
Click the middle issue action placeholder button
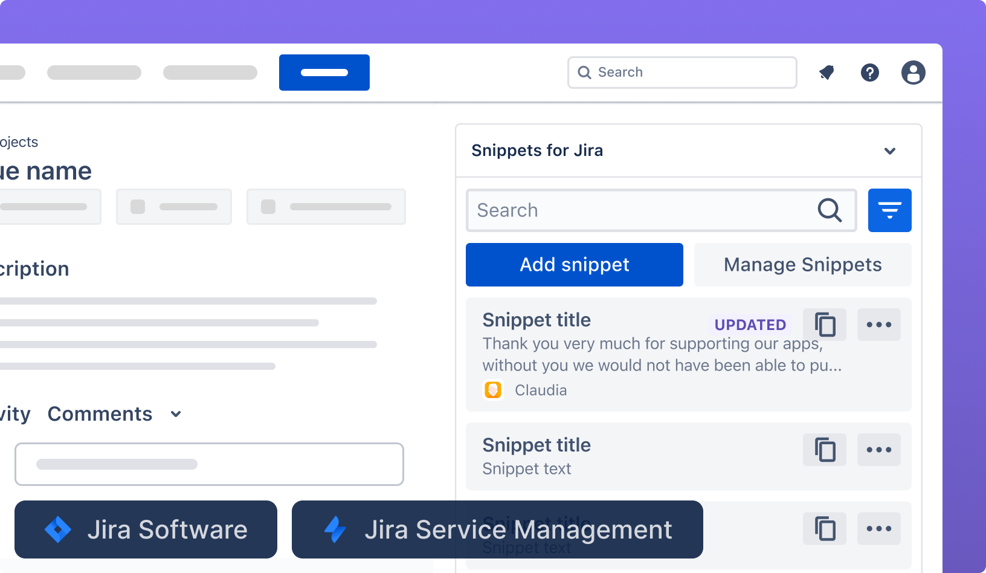pos(174,207)
